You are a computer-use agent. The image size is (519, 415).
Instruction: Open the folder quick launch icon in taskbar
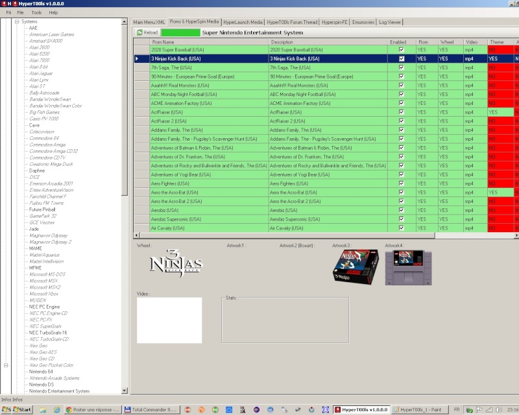(43, 410)
